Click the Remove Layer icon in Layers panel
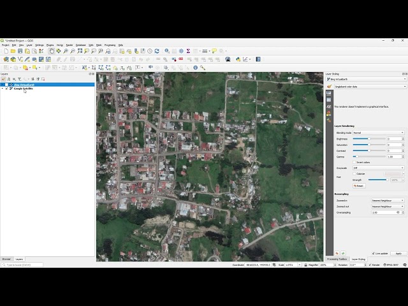 (x=43, y=79)
